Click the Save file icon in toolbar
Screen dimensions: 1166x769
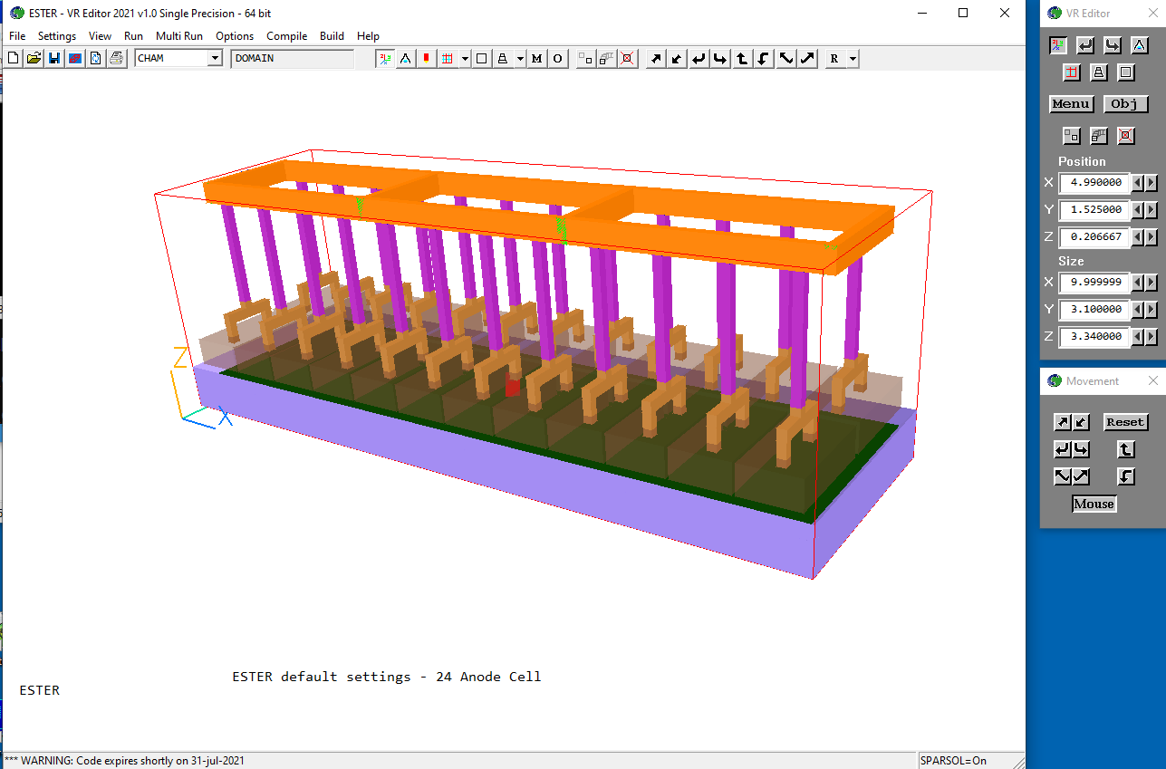54,59
